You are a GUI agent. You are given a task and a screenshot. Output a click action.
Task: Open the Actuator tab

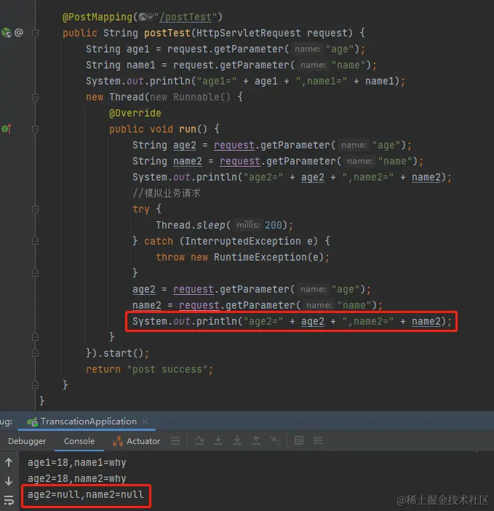(136, 441)
